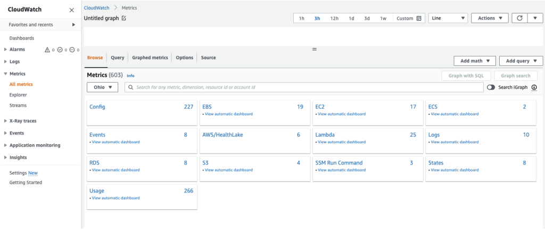
Task: Click the Alarms OK checkmark icon
Action: [x=60, y=50]
